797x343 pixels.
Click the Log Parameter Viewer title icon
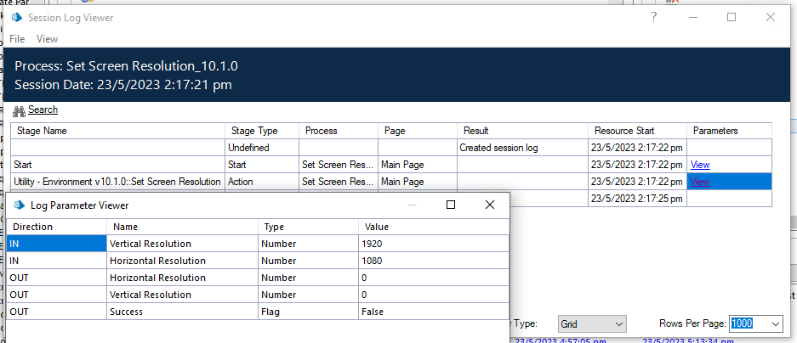pyautogui.click(x=19, y=205)
